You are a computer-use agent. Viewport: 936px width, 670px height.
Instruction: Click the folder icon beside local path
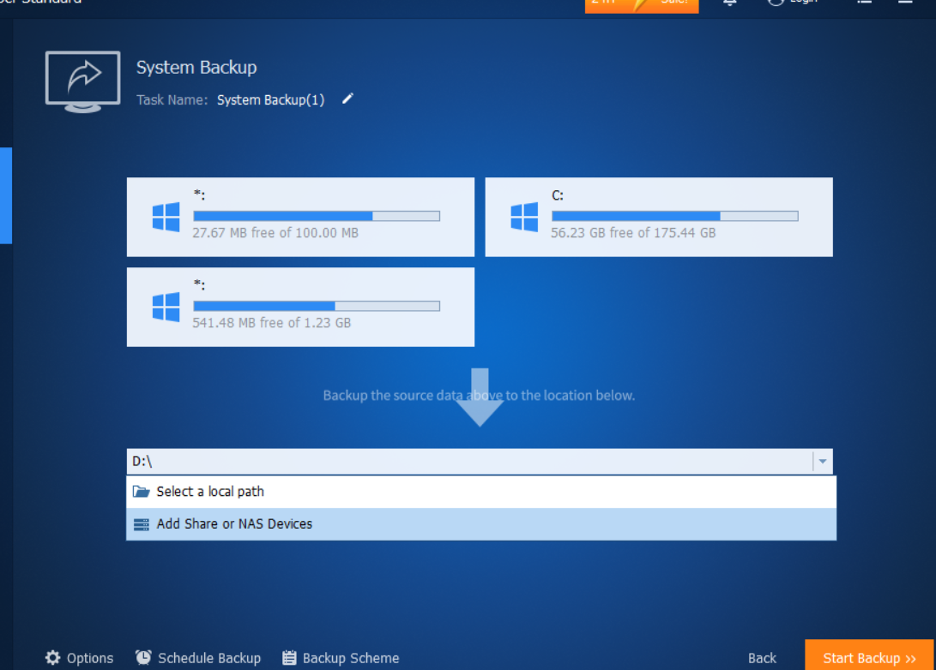(141, 492)
